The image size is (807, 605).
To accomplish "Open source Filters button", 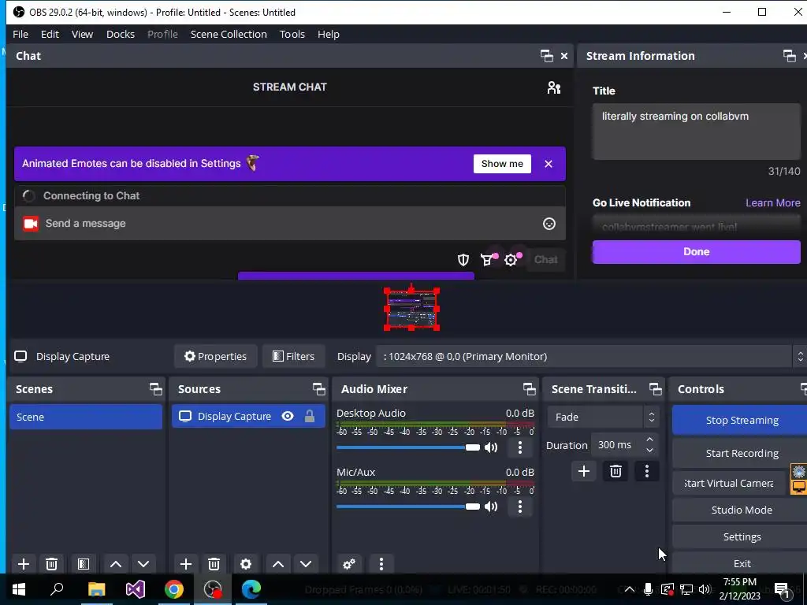I will (293, 357).
